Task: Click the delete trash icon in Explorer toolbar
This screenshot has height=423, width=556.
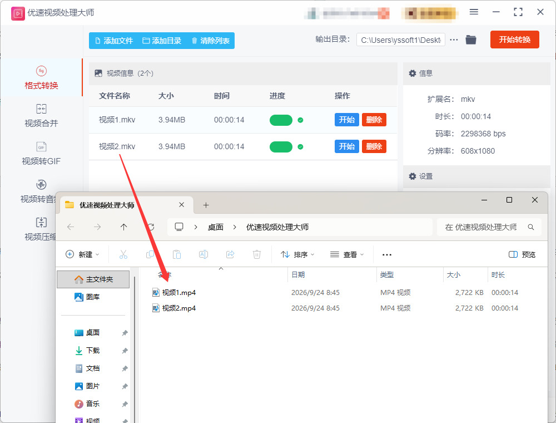Action: click(x=257, y=254)
